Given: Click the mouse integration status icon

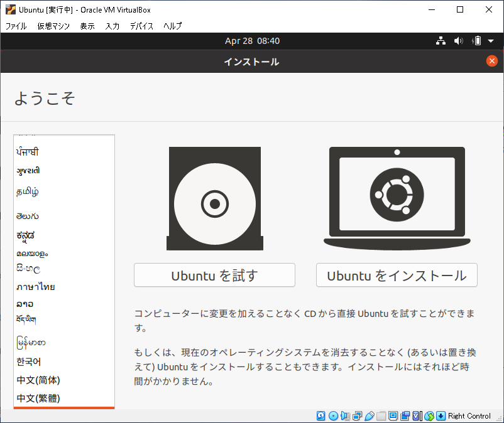Looking at the screenshot, I should pyautogui.click(x=428, y=415).
